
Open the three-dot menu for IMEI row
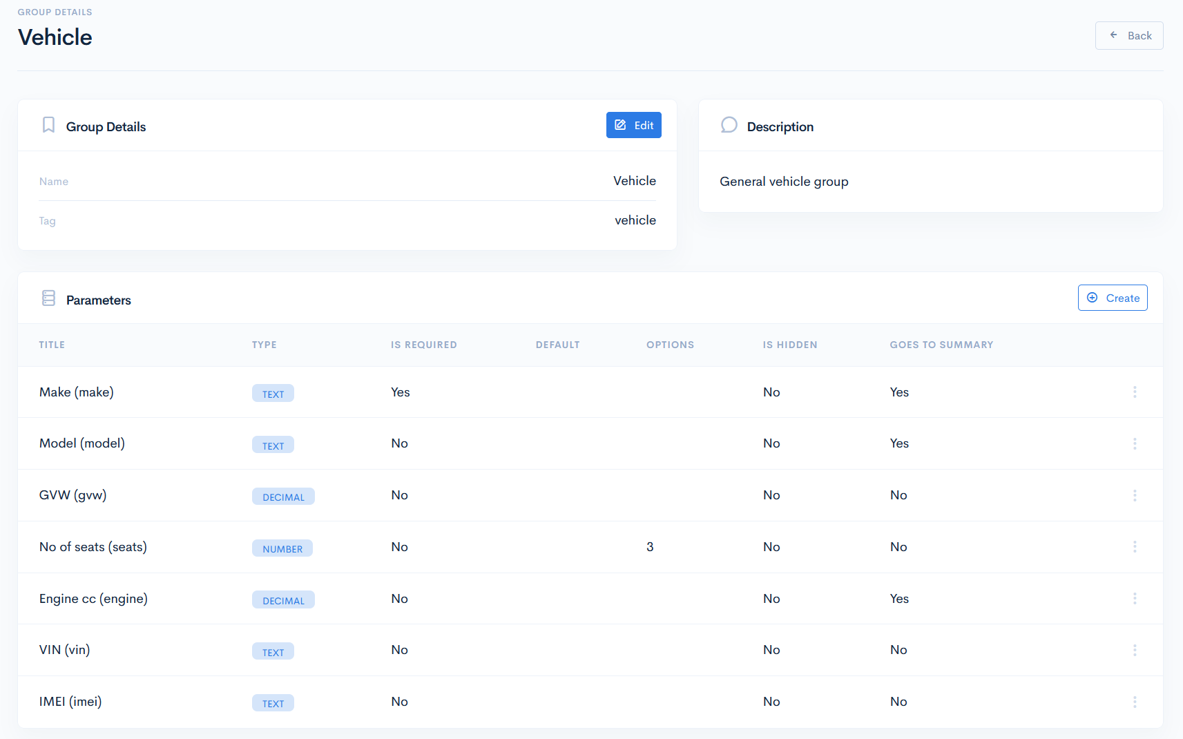[x=1134, y=702]
